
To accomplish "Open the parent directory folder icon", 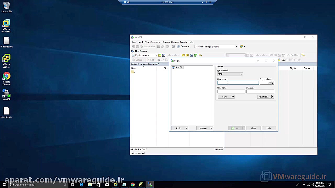I will (x=183, y=55).
